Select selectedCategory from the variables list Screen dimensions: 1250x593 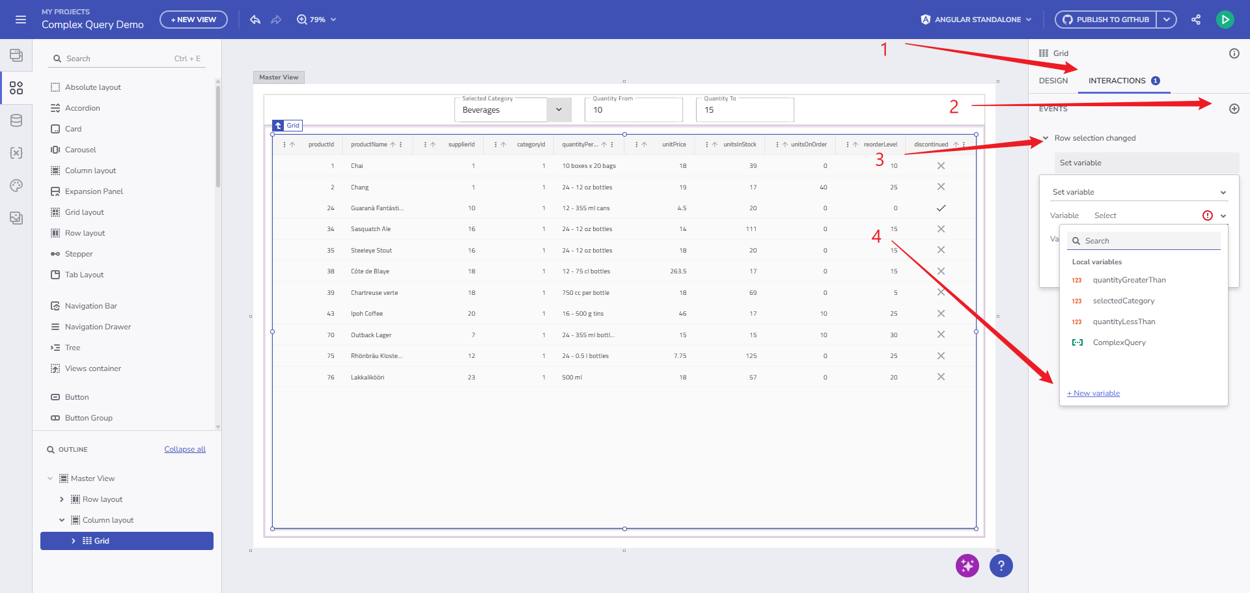pos(1123,301)
